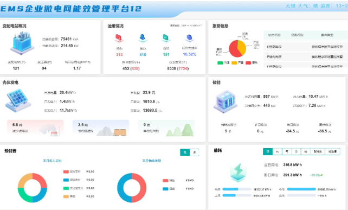Click the substation count 121

pos(16,68)
